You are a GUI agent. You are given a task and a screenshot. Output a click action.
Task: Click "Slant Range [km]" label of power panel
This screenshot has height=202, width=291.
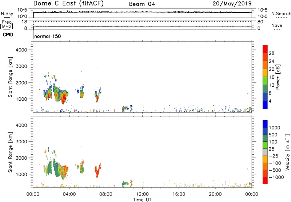tap(10, 77)
